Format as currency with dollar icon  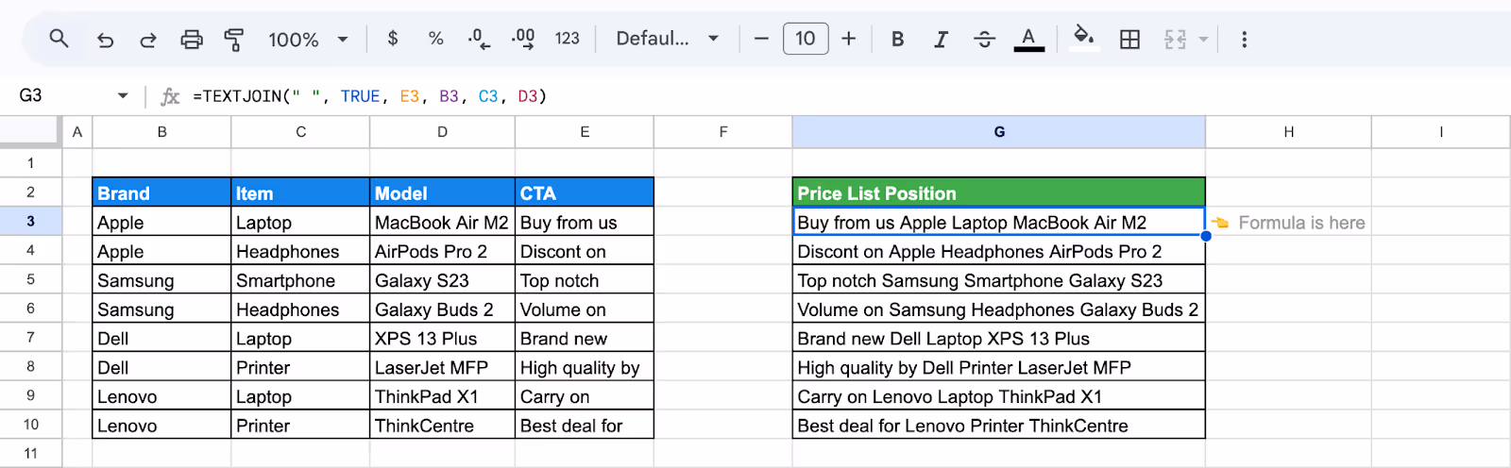(393, 39)
